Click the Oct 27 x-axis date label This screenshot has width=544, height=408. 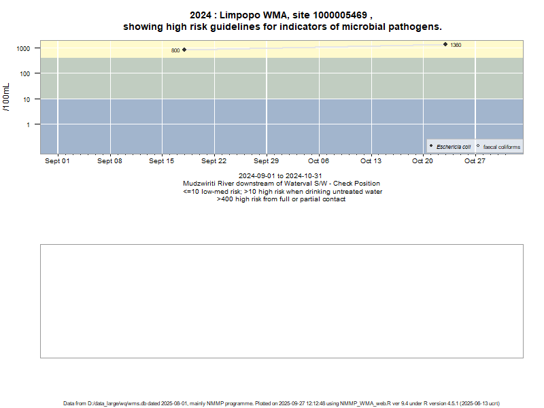475,161
